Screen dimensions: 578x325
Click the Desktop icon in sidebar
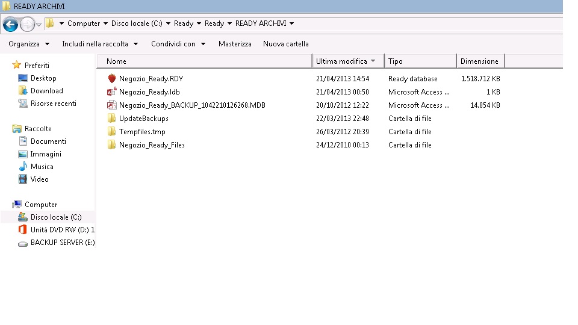tap(23, 78)
